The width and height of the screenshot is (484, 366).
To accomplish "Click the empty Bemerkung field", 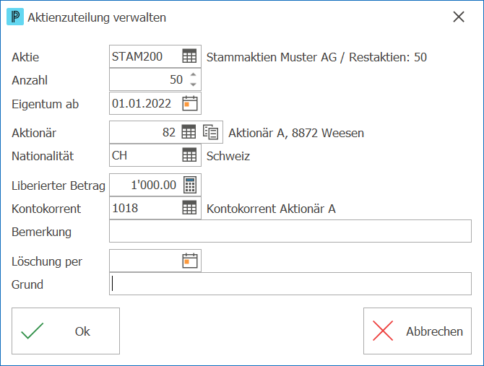I will (x=290, y=231).
